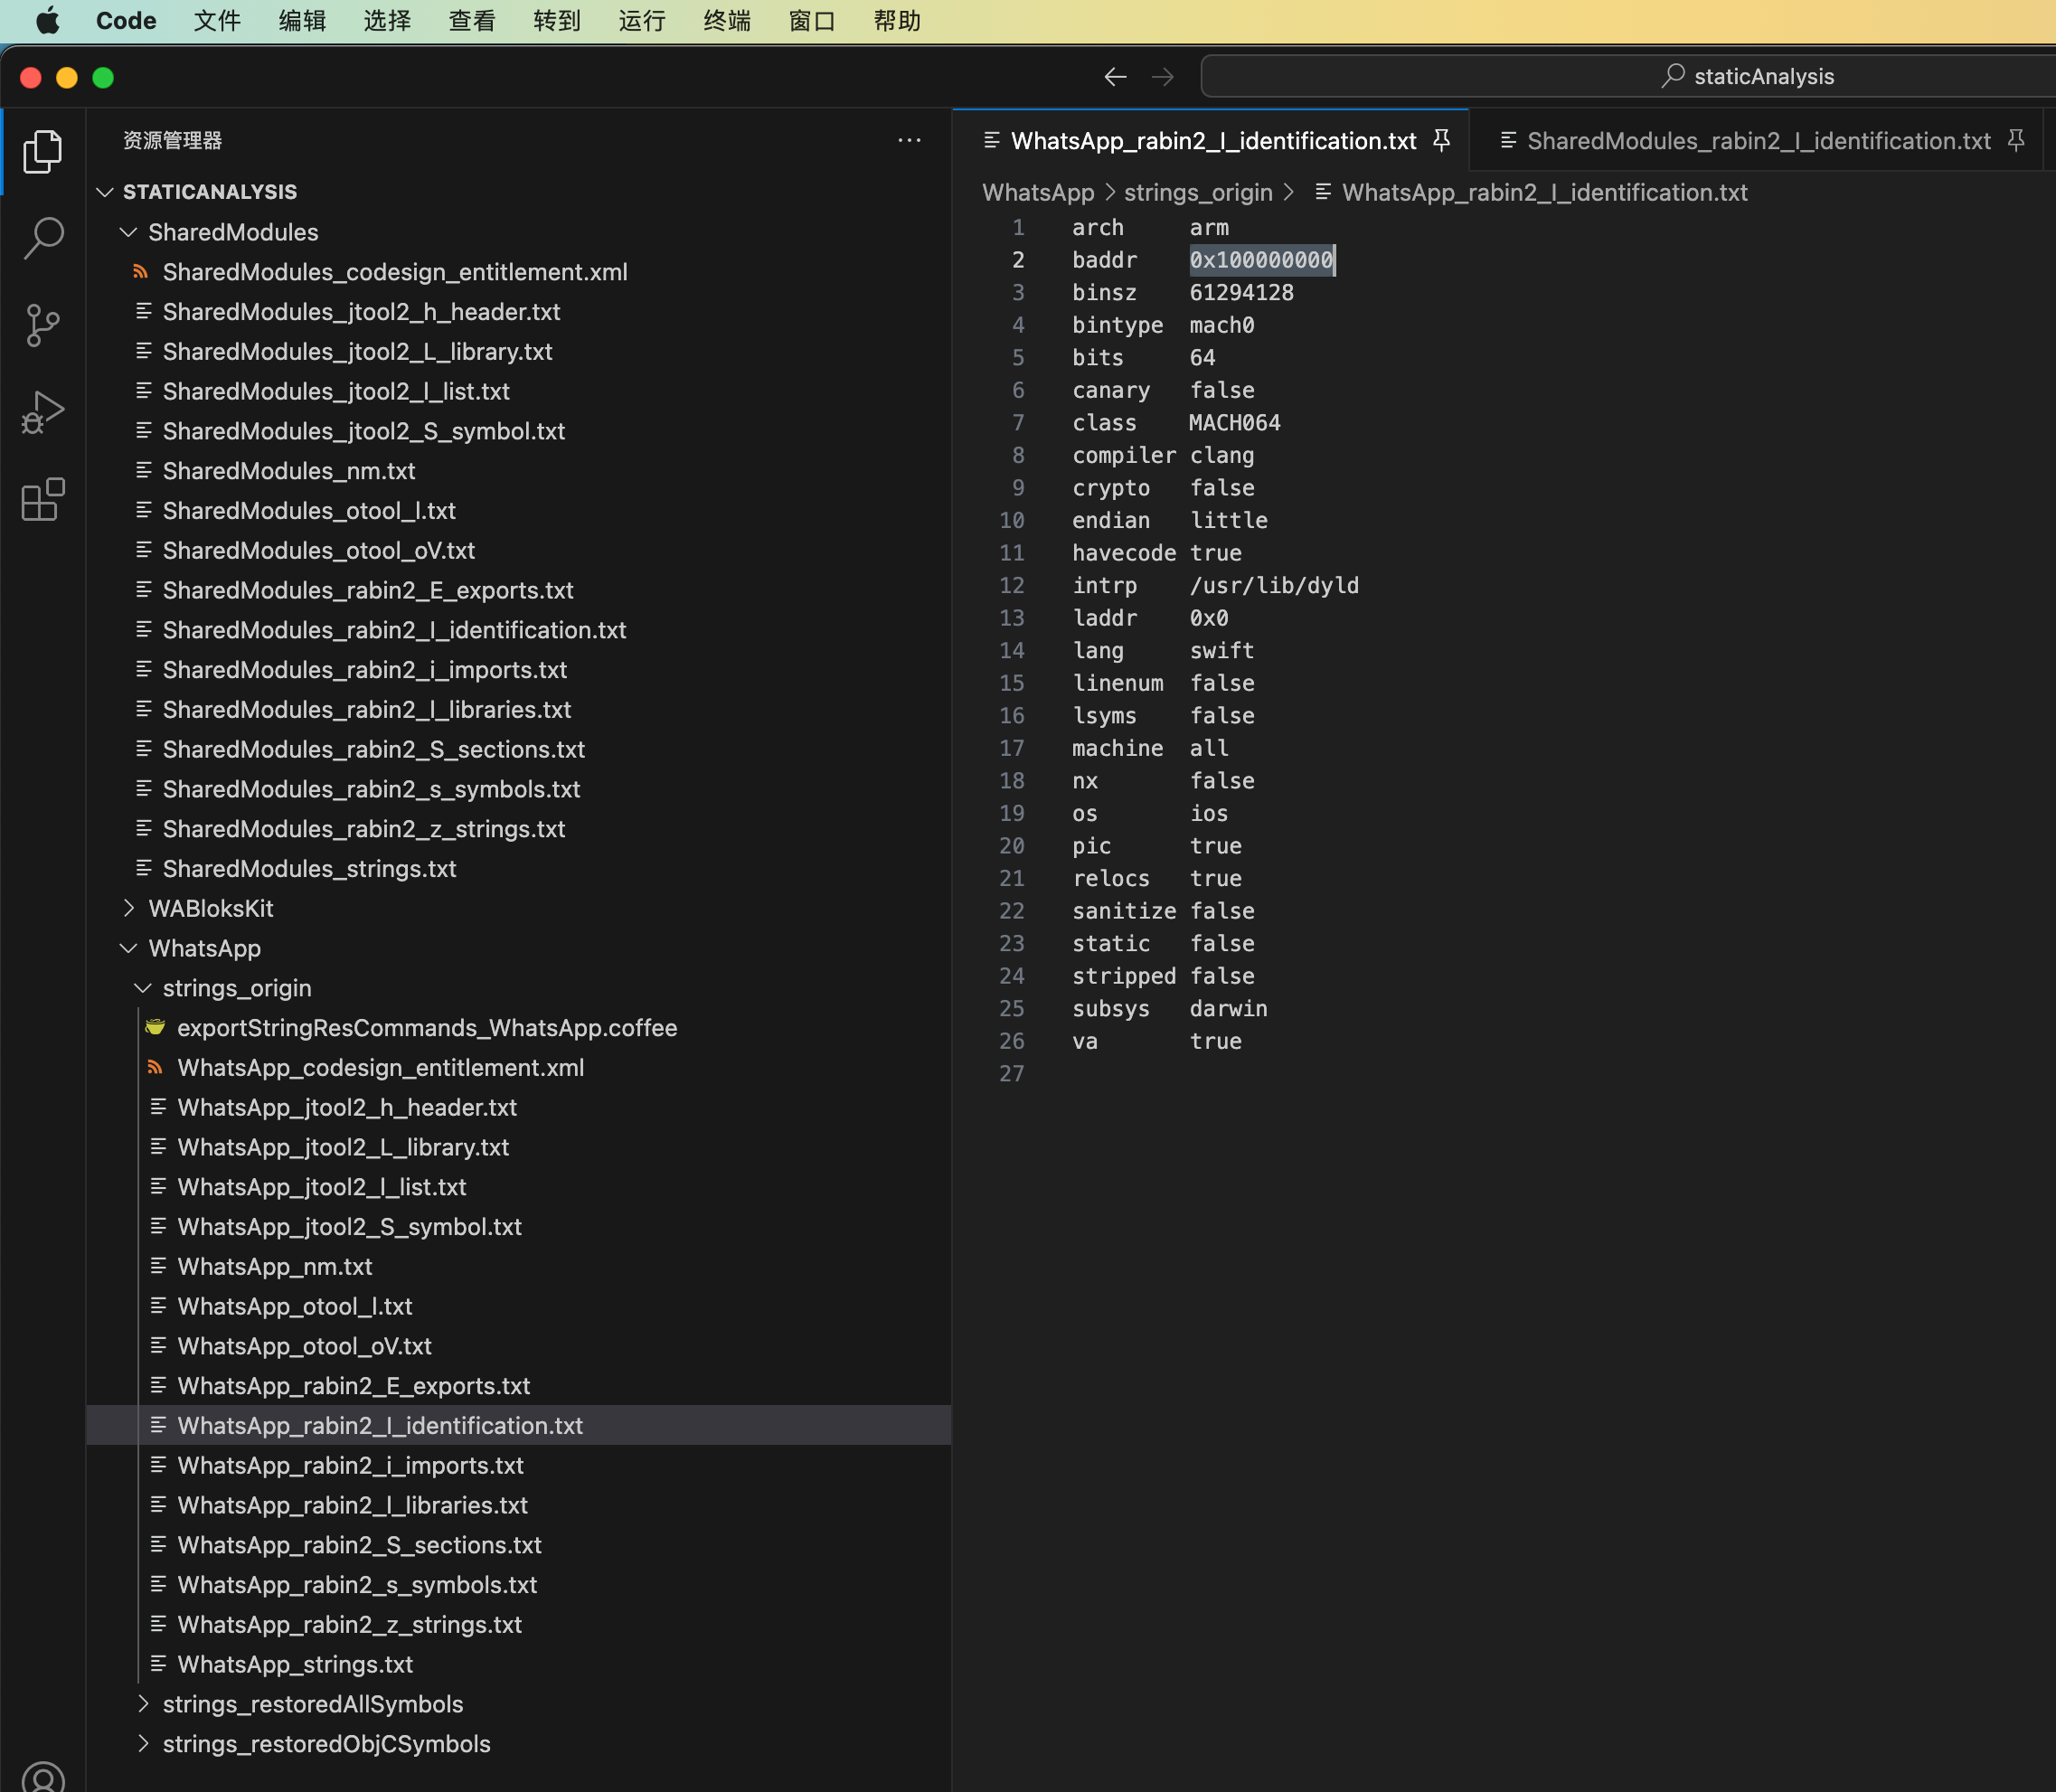This screenshot has height=1792, width=2056.
Task: Open SharedModules_strings.txt
Action: (x=309, y=869)
